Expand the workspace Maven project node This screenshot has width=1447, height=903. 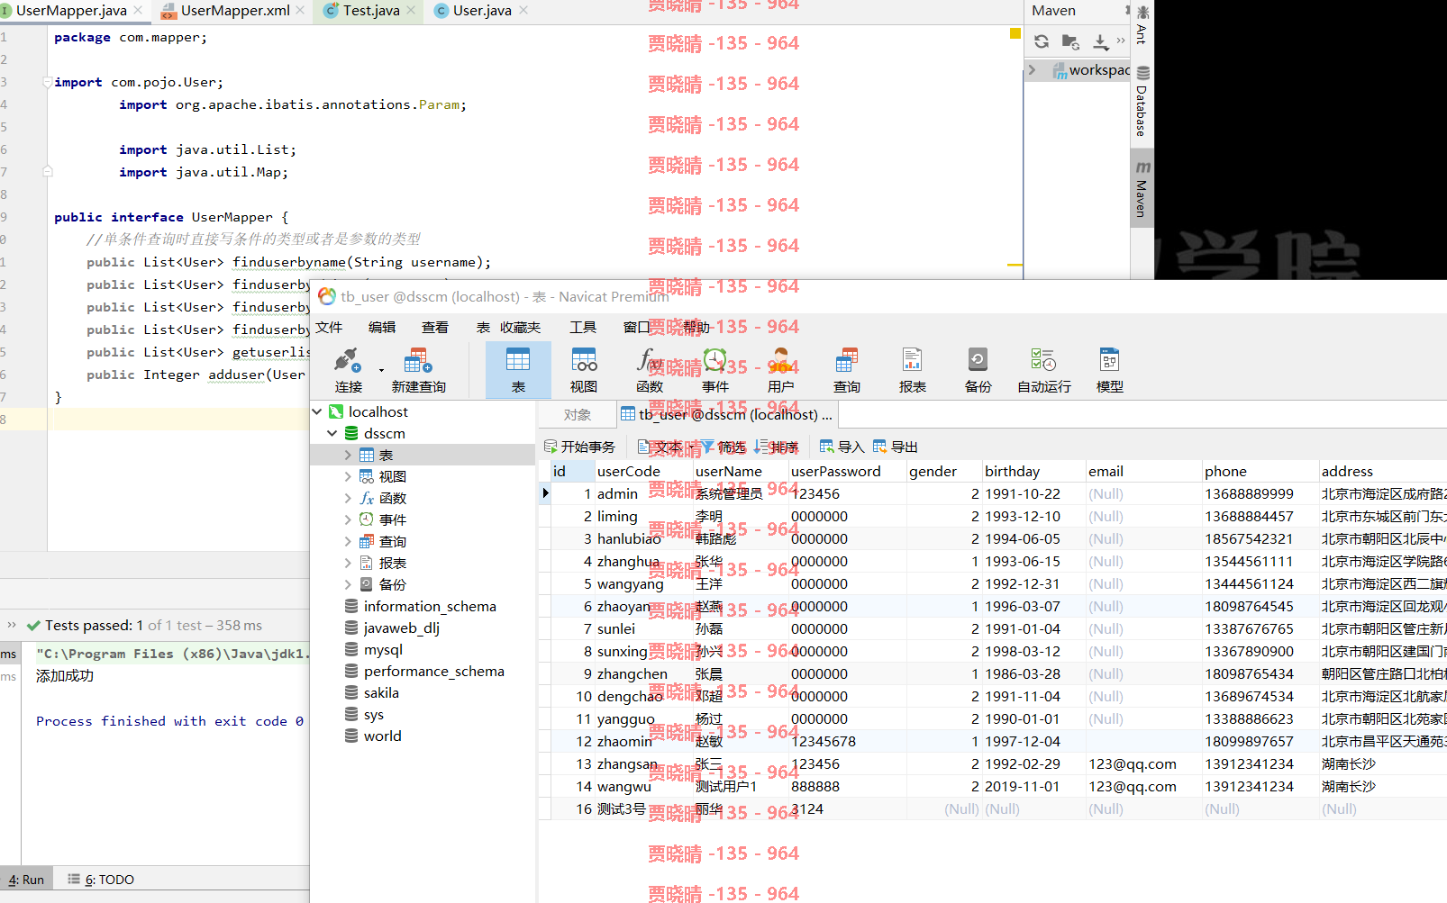coord(1033,70)
